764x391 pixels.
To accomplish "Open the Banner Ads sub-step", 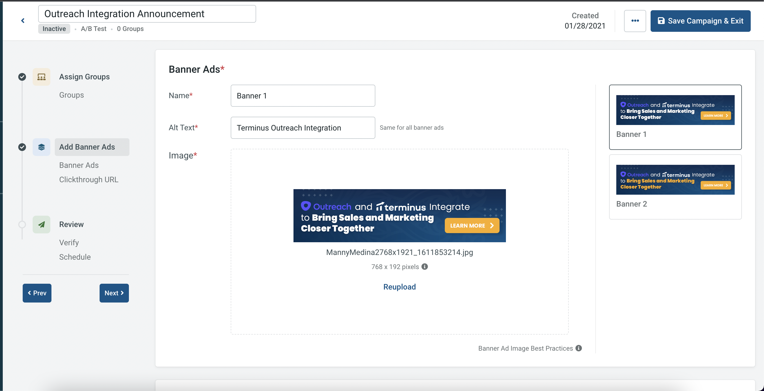I will tap(79, 165).
